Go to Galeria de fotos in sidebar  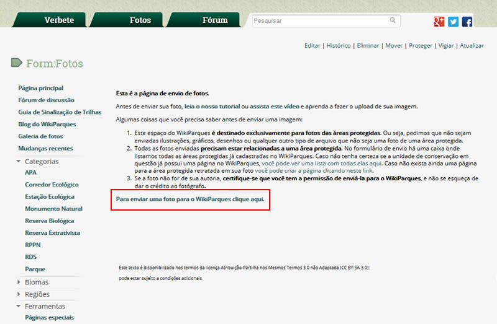point(40,136)
